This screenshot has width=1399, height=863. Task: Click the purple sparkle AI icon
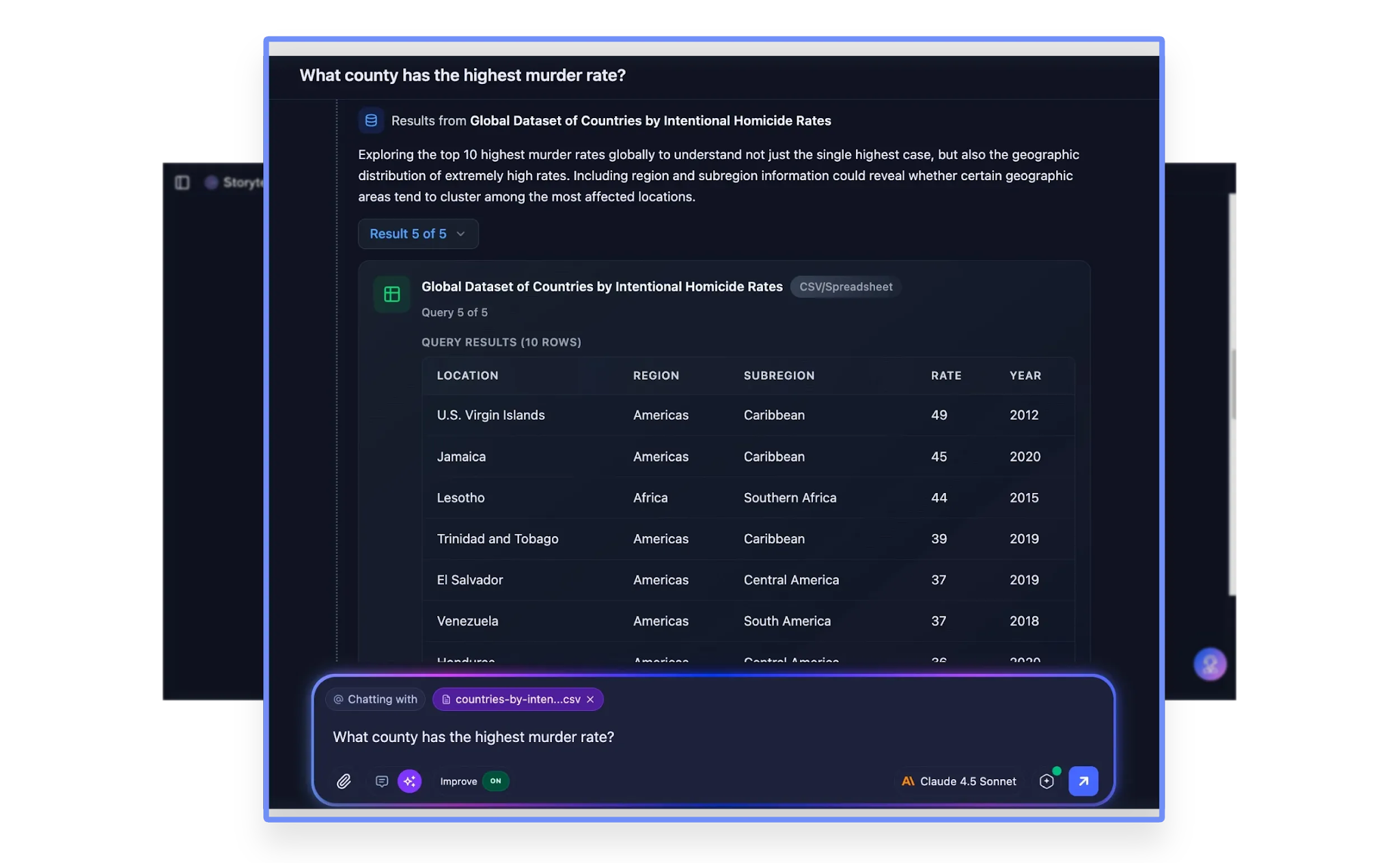coord(409,781)
